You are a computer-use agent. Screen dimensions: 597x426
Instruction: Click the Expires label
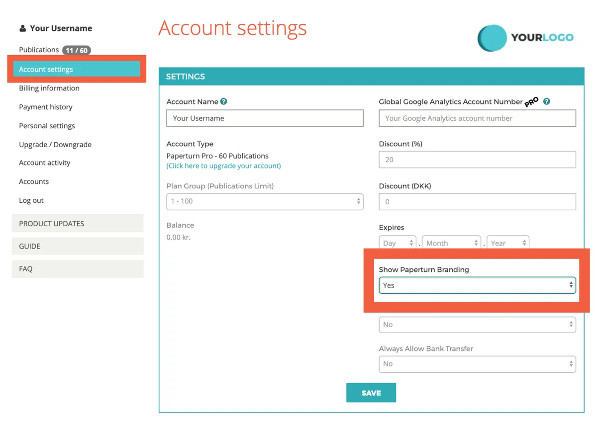click(392, 227)
